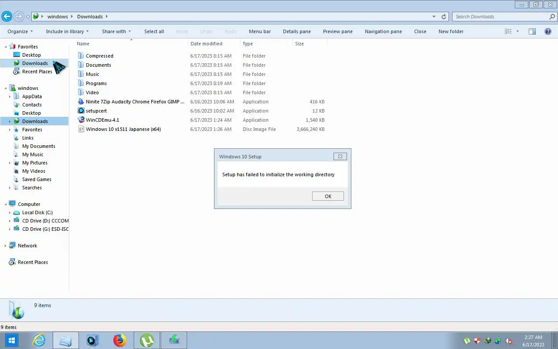
Task: Collapse the Computer tree node
Action: pyautogui.click(x=5, y=204)
